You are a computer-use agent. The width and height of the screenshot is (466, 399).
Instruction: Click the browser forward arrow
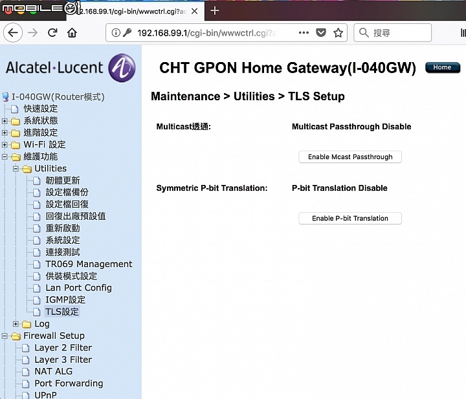pyautogui.click(x=33, y=32)
